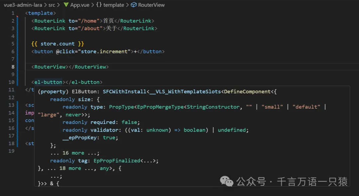Click the Vue file icon in the breadcrumb
The image size is (359, 196).
66,5
